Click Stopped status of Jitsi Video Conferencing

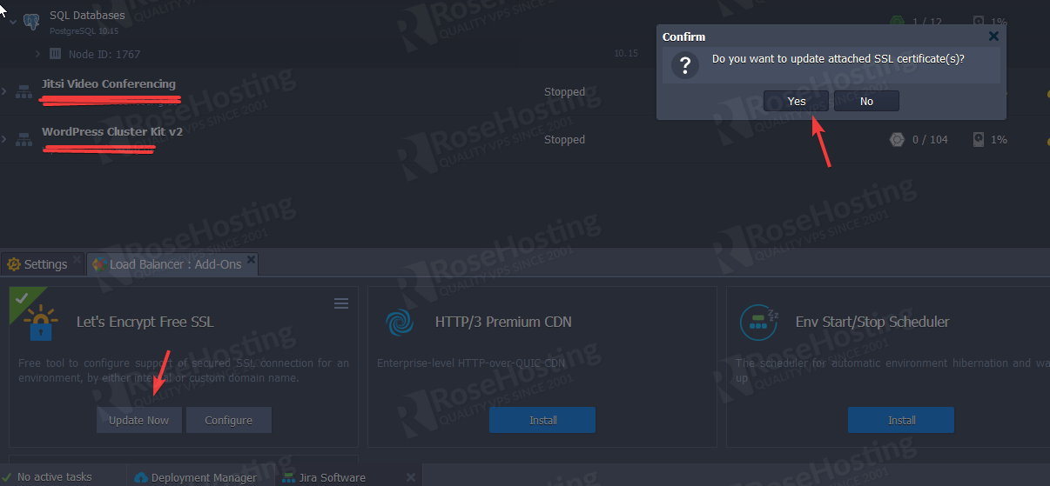(564, 91)
